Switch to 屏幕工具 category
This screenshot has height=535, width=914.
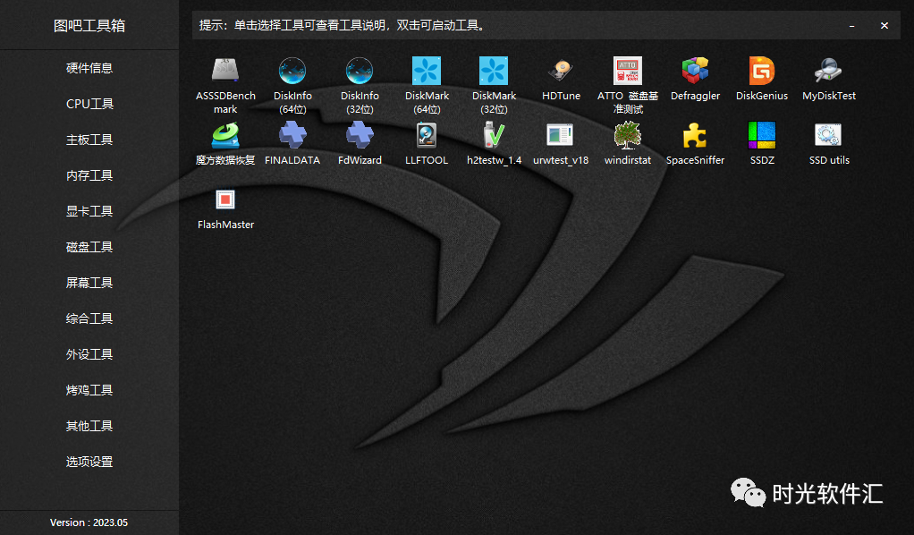point(89,283)
